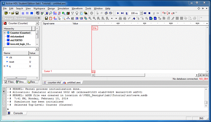Screen dimensions: 211x122
Task: Open the Waveform menu
Action: 77,8
